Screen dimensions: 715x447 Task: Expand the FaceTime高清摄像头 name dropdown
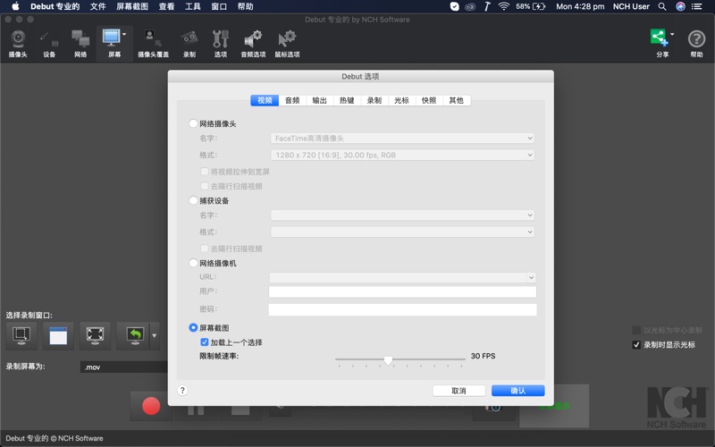click(x=402, y=139)
